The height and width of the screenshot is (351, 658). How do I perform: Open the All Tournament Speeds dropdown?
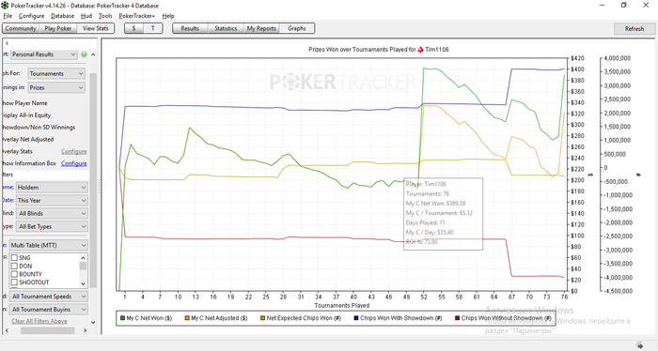[x=48, y=297]
